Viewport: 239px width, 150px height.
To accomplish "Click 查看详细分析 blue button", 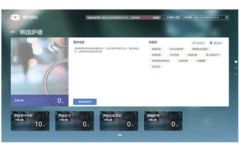I will (85, 102).
